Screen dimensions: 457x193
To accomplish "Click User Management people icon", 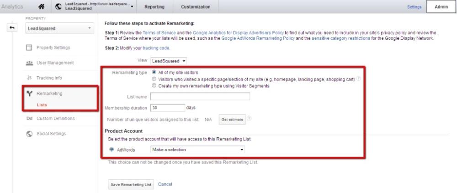I will [29, 63].
